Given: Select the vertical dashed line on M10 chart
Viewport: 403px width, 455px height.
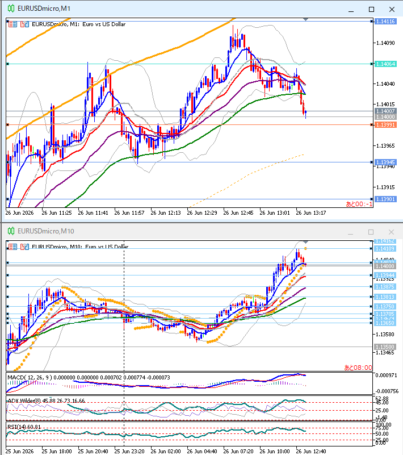Looking at the screenshot, I should point(124,304).
